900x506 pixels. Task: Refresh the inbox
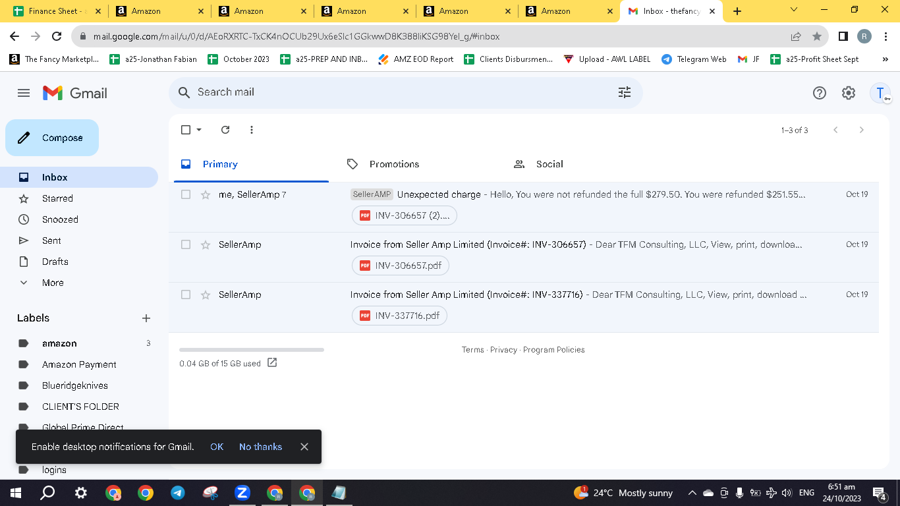[x=225, y=130]
